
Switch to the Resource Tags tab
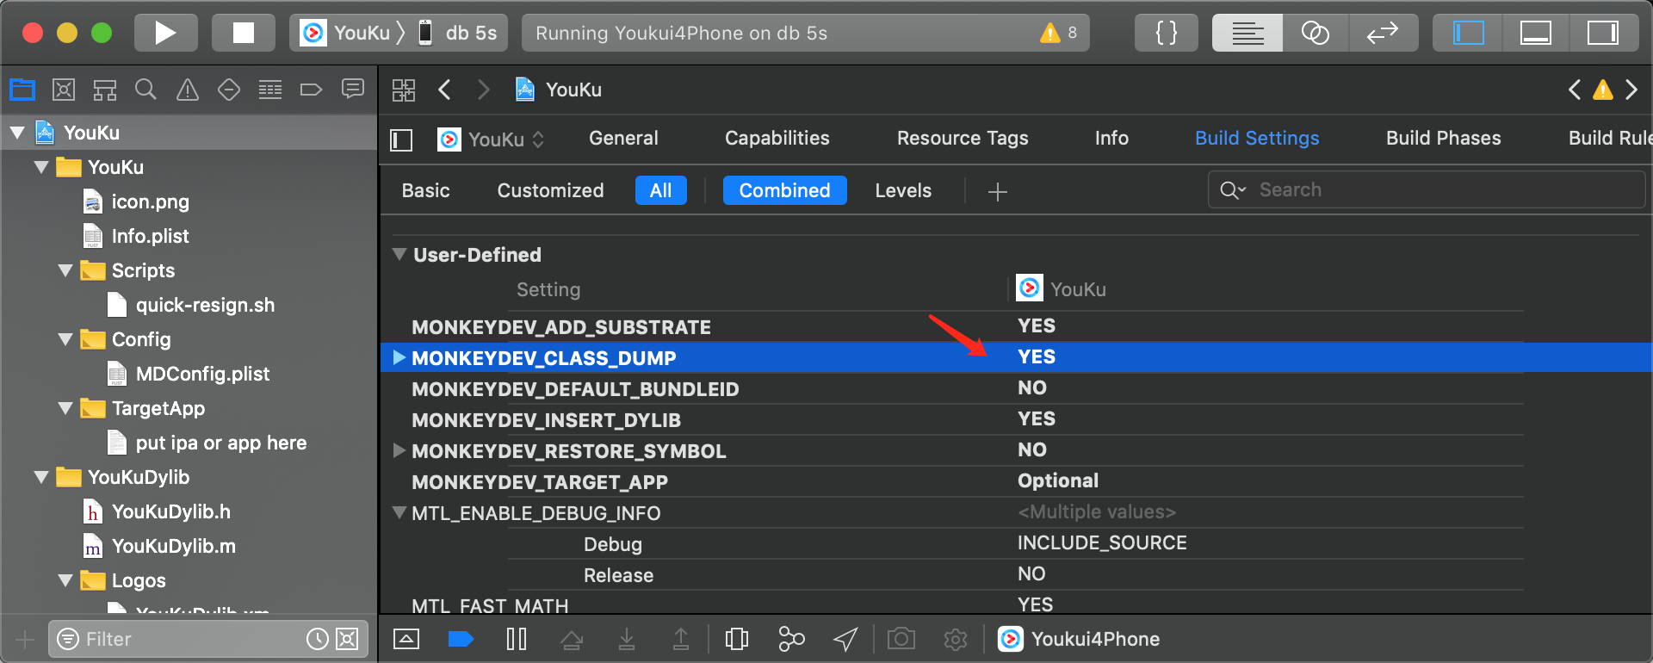[x=963, y=138]
